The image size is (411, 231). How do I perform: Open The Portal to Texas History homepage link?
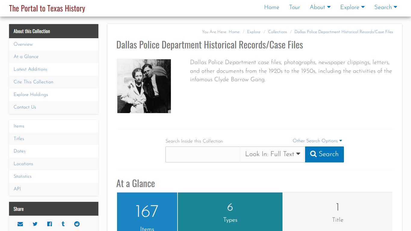(47, 8)
